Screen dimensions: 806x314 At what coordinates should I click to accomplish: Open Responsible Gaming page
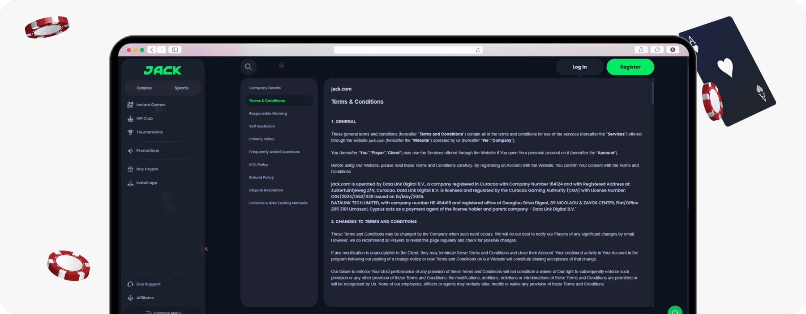(268, 114)
